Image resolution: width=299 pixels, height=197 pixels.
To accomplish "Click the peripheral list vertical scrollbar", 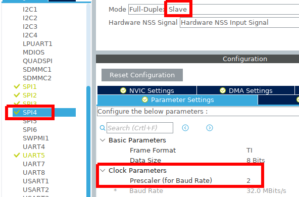I will (88, 141).
